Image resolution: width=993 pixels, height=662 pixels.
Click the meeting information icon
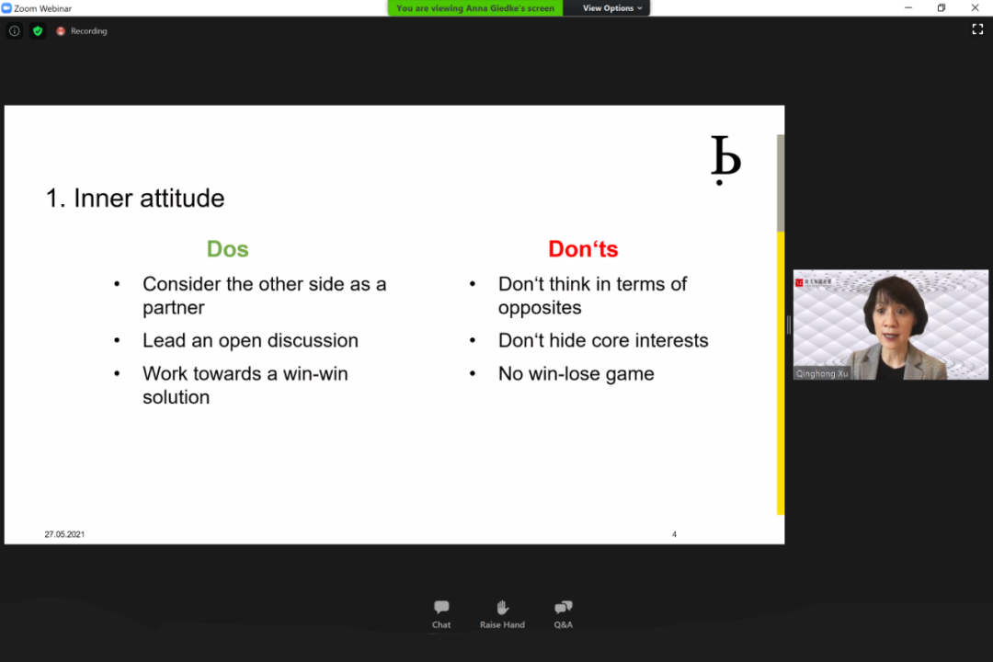point(14,30)
